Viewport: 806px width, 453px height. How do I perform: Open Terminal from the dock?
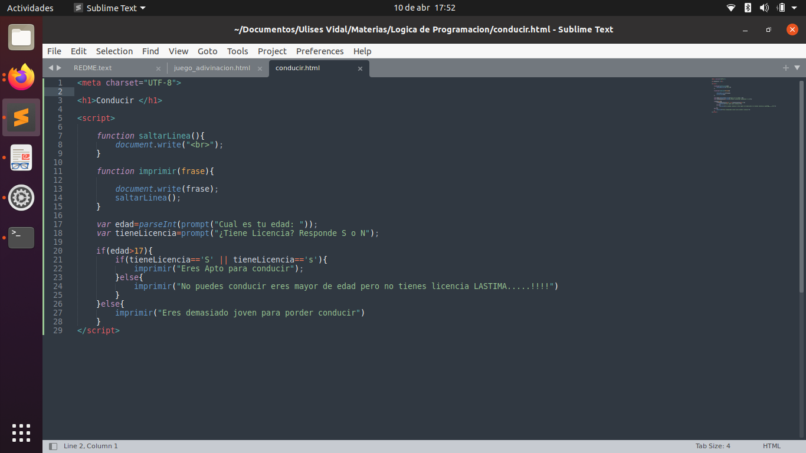(21, 238)
